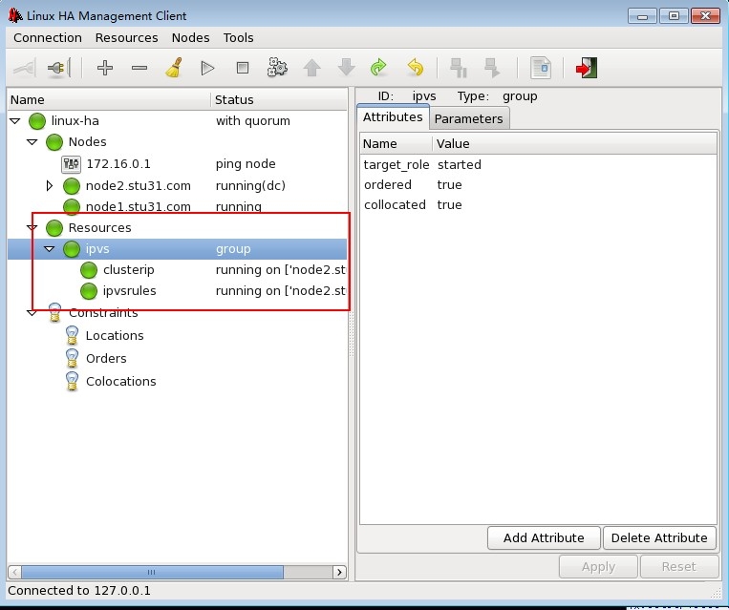Select the Colocations constraint item
The width and height of the screenshot is (729, 610).
click(121, 381)
